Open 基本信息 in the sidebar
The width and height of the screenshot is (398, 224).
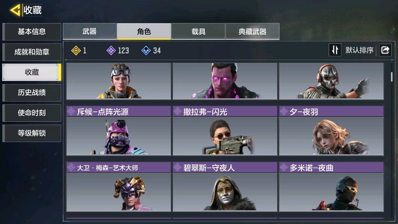click(x=32, y=32)
